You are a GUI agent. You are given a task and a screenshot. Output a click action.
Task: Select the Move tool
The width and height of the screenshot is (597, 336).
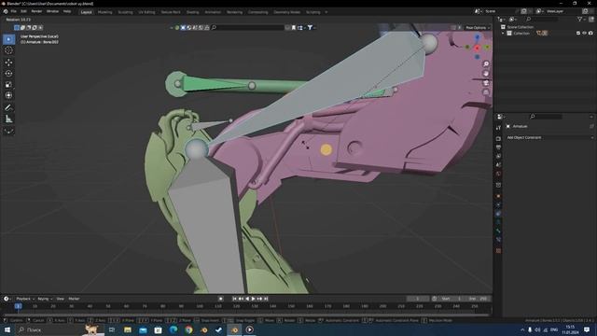[8, 63]
